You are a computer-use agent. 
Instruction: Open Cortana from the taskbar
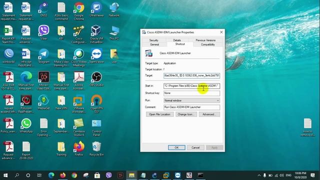click(x=28, y=175)
